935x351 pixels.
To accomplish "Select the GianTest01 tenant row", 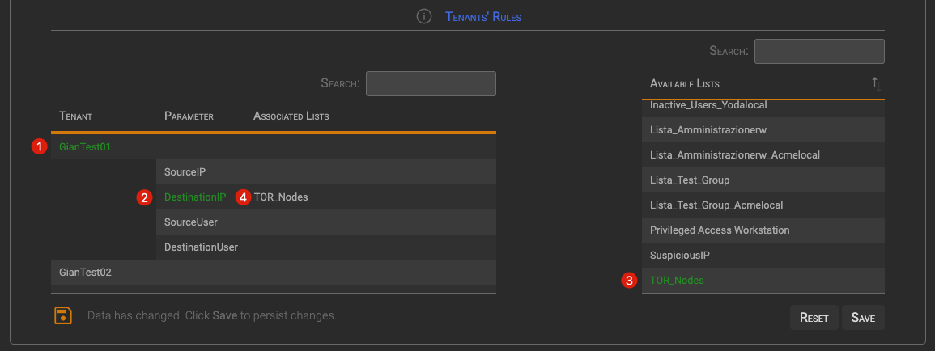I will pyautogui.click(x=85, y=147).
